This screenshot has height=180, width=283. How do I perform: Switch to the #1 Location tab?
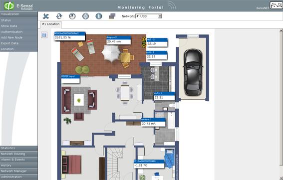(51, 24)
